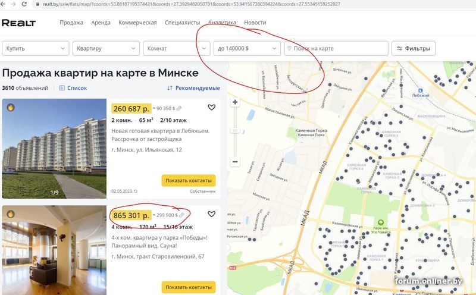Image resolution: width=476 pixels, height=295 pixels.
Task: Click the Поиск на карте search field
Action: [x=336, y=48]
